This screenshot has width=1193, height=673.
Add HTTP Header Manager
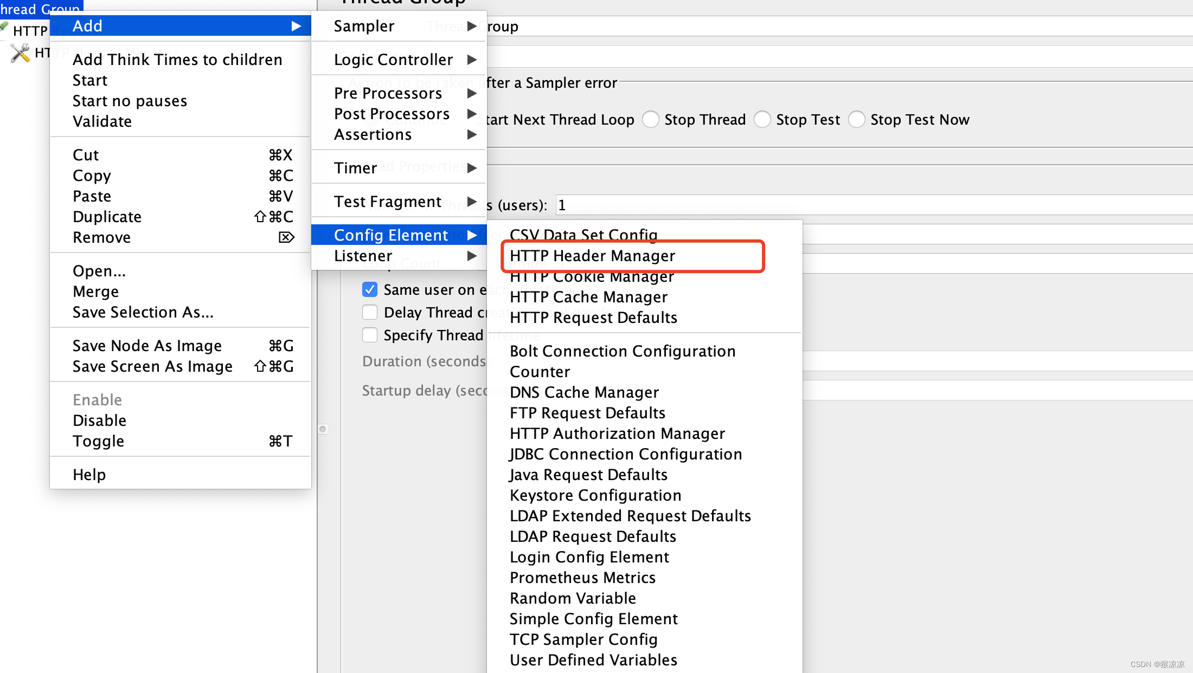[x=645, y=256]
